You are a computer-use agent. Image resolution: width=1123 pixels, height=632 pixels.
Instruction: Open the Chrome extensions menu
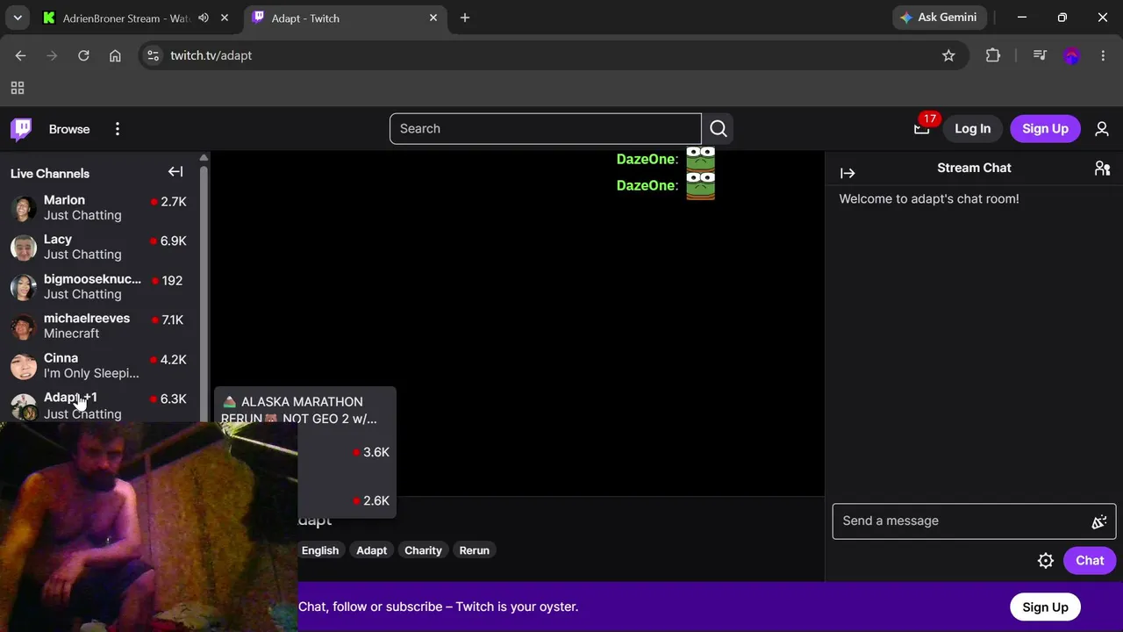tap(993, 55)
